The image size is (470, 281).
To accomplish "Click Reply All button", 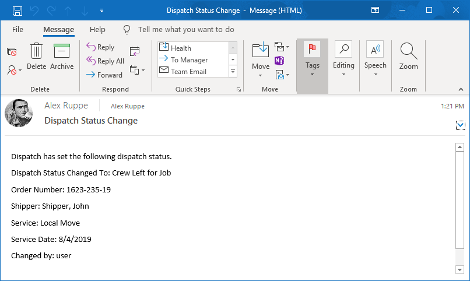I will pos(106,61).
